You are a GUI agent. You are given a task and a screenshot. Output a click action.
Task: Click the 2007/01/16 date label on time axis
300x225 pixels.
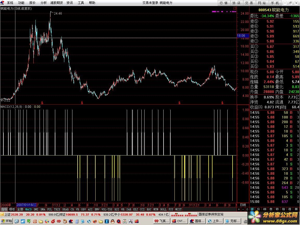(26, 205)
